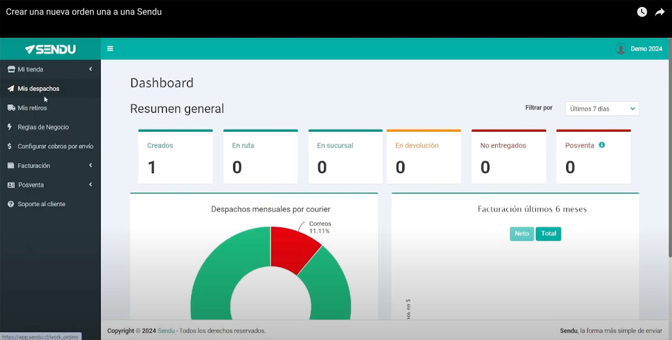Click the Posventa info icon
The width and height of the screenshot is (672, 340).
pos(602,145)
